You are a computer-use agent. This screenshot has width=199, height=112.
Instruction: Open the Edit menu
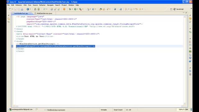[x=12, y=5]
